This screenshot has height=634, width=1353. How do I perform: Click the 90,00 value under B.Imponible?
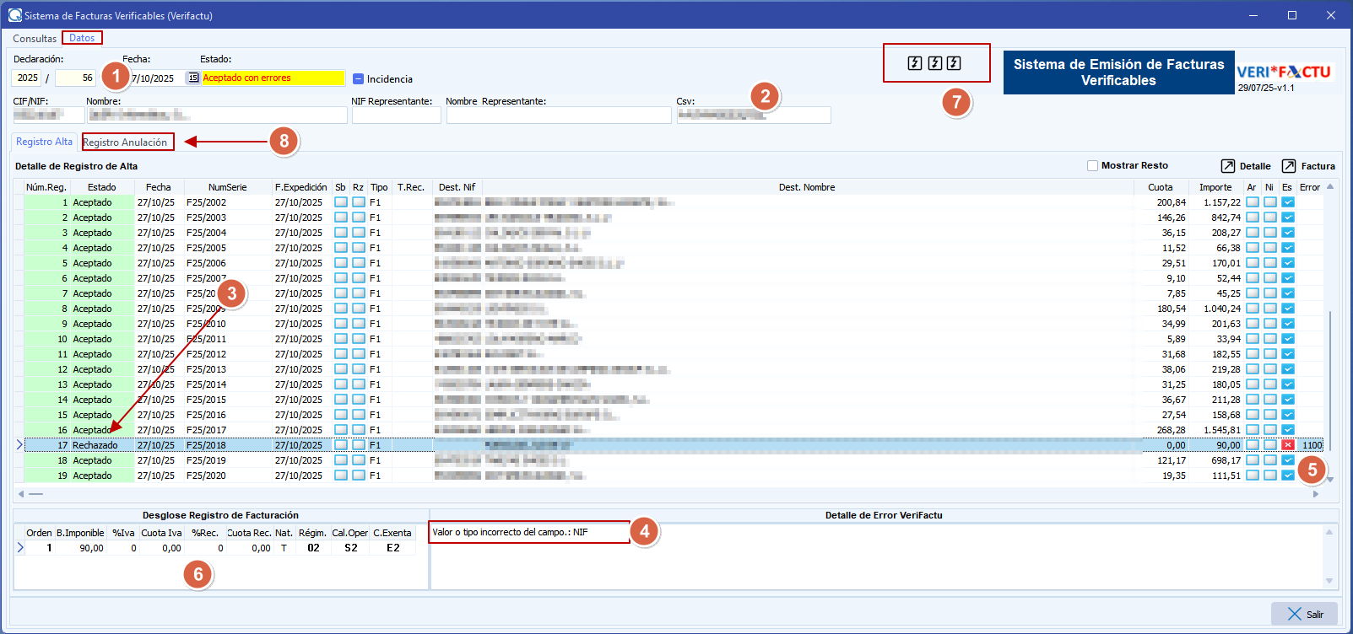[91, 548]
